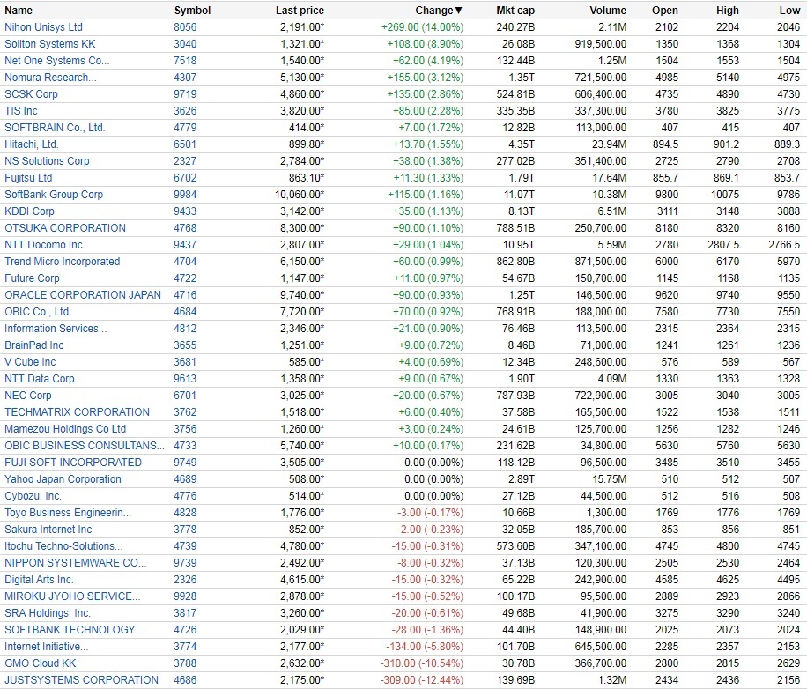Open Digital Arts Inc. link
The image size is (807, 689).
tap(39, 580)
